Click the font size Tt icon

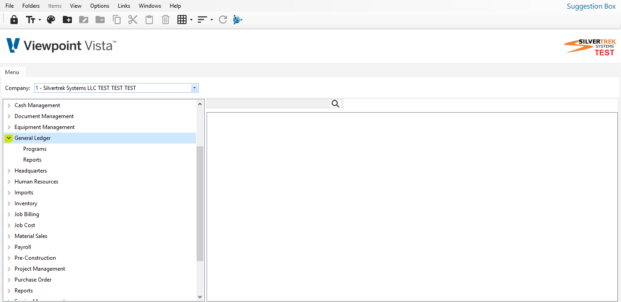30,20
